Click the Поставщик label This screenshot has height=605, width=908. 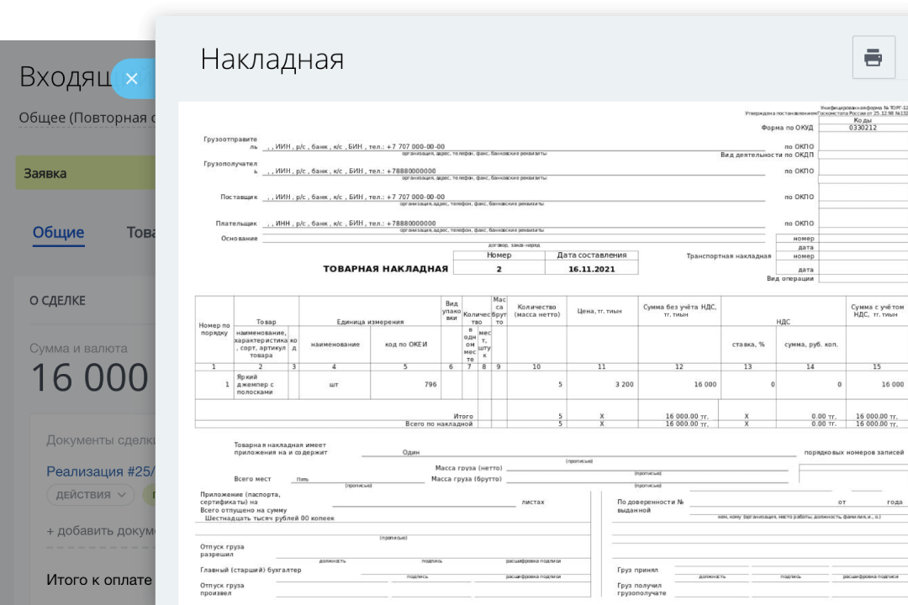pyautogui.click(x=239, y=197)
